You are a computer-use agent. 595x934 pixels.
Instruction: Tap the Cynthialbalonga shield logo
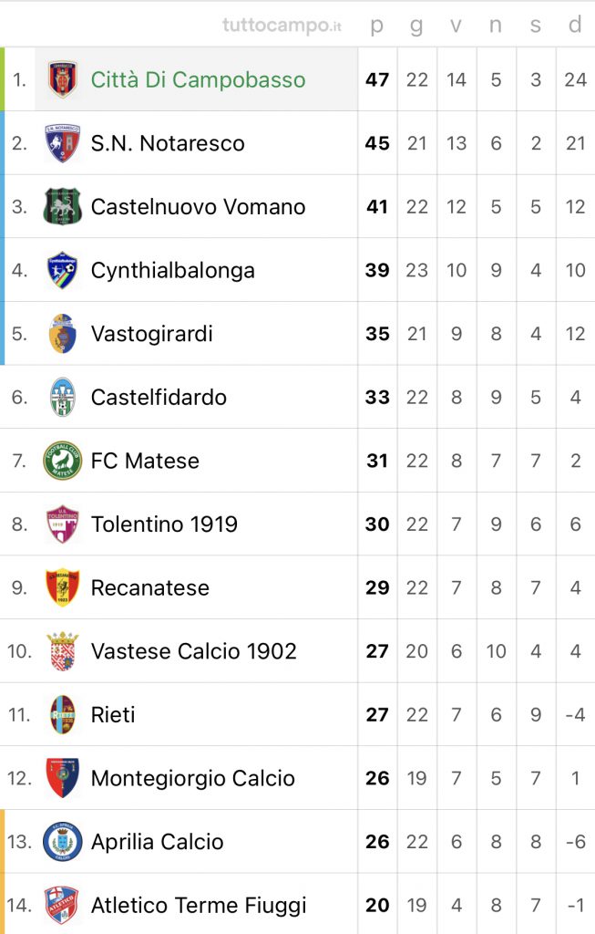click(x=63, y=270)
